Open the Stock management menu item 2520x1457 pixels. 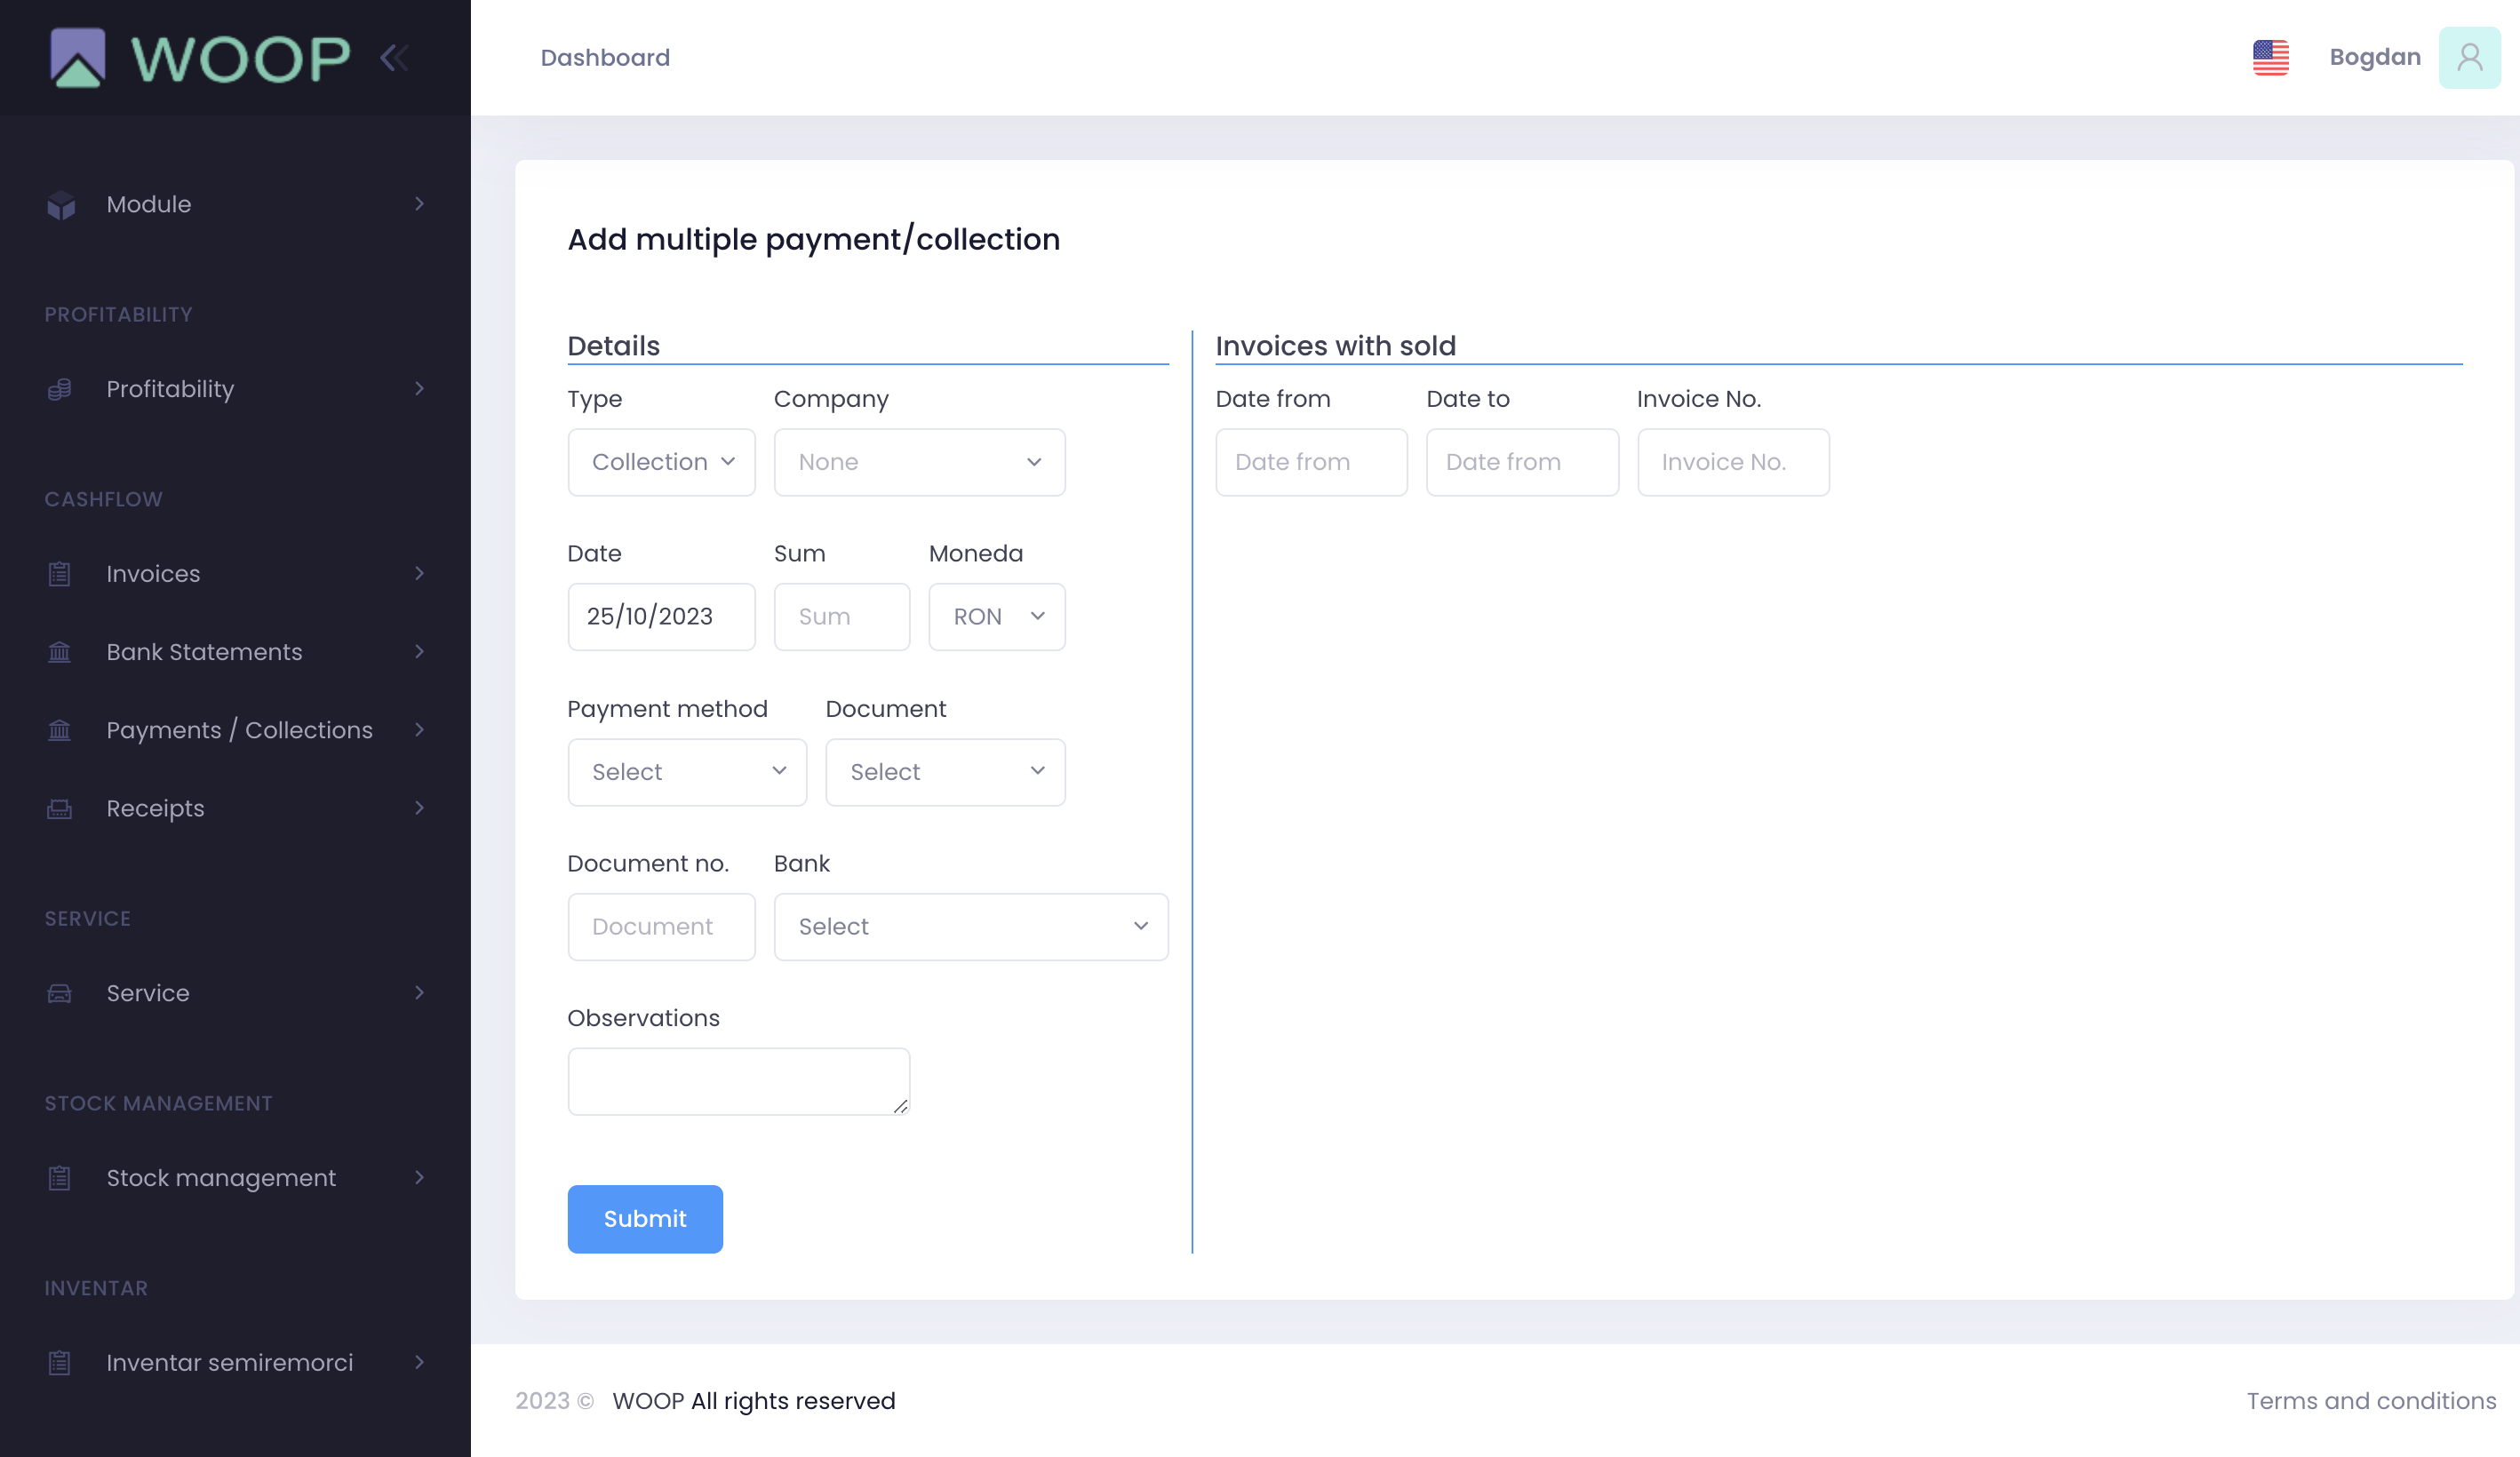coord(235,1178)
